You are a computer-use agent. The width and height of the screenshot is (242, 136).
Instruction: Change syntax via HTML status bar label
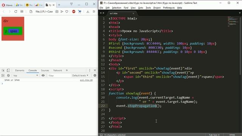click(x=232, y=135)
